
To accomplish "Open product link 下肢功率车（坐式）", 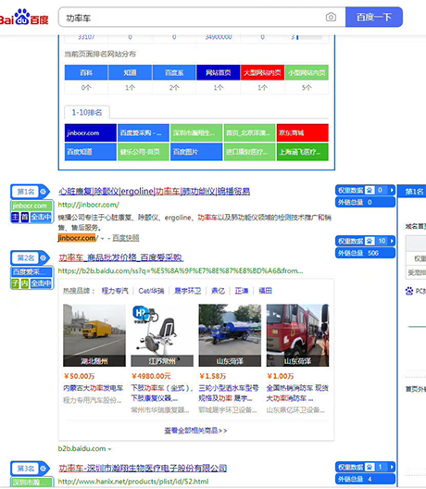I will pos(162,393).
